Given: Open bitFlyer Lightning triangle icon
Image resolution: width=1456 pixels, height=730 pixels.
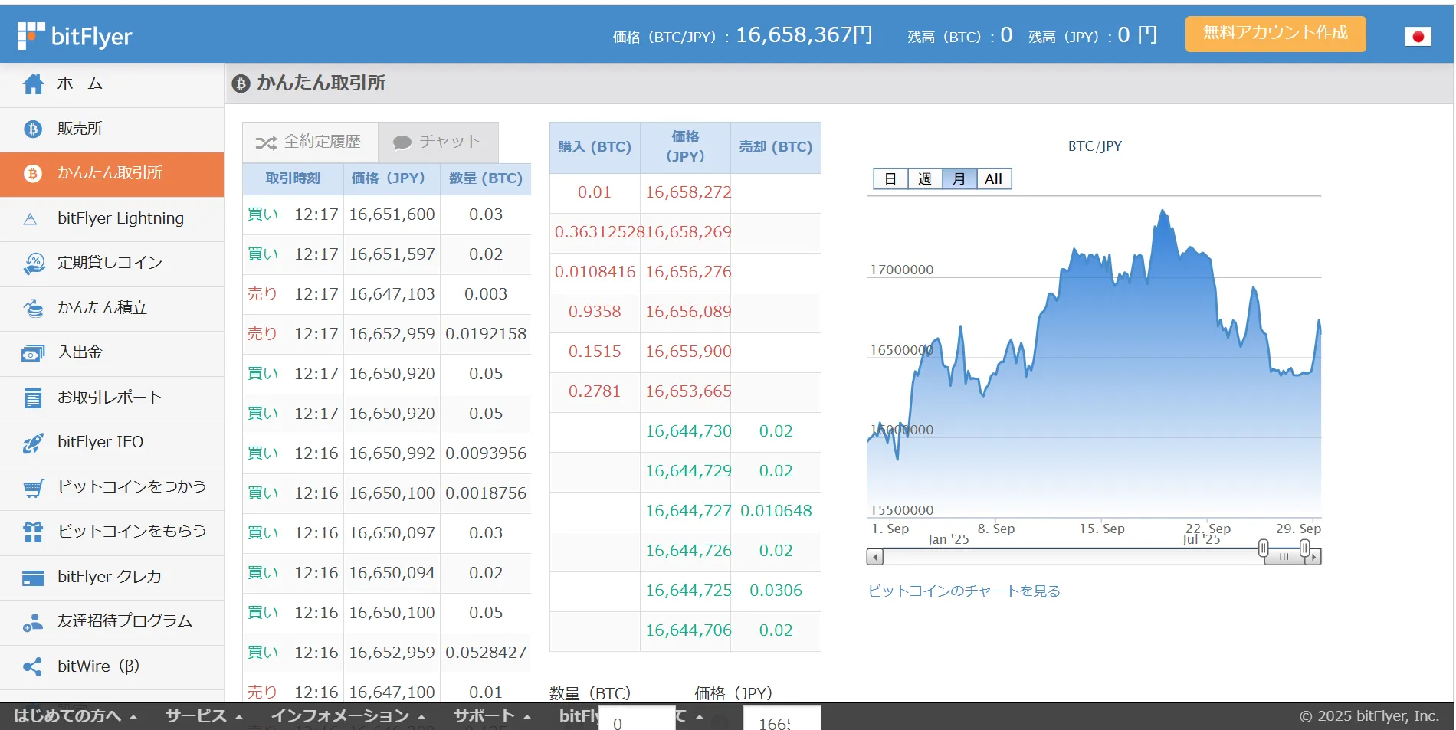Looking at the screenshot, I should click(31, 219).
